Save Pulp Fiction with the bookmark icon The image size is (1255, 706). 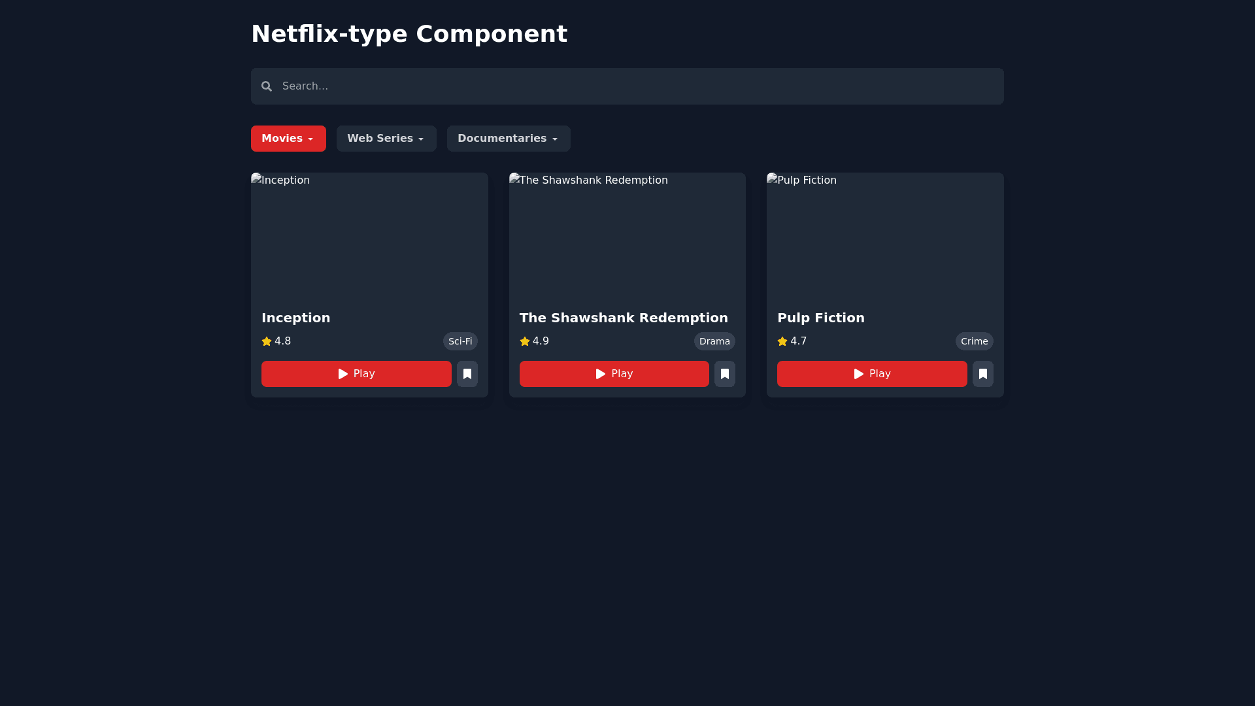tap(982, 374)
